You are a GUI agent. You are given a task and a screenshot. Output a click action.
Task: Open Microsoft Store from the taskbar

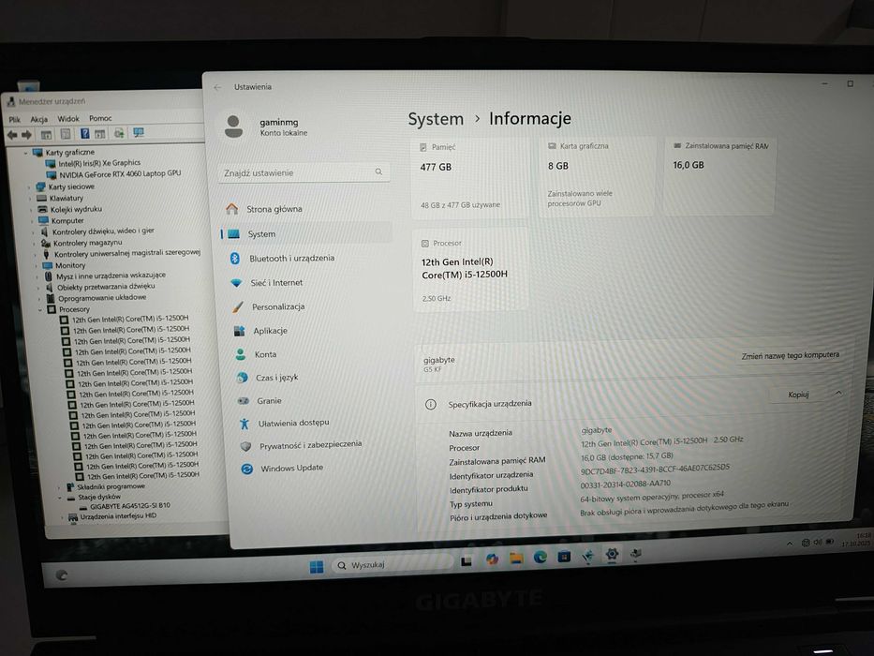pos(564,556)
